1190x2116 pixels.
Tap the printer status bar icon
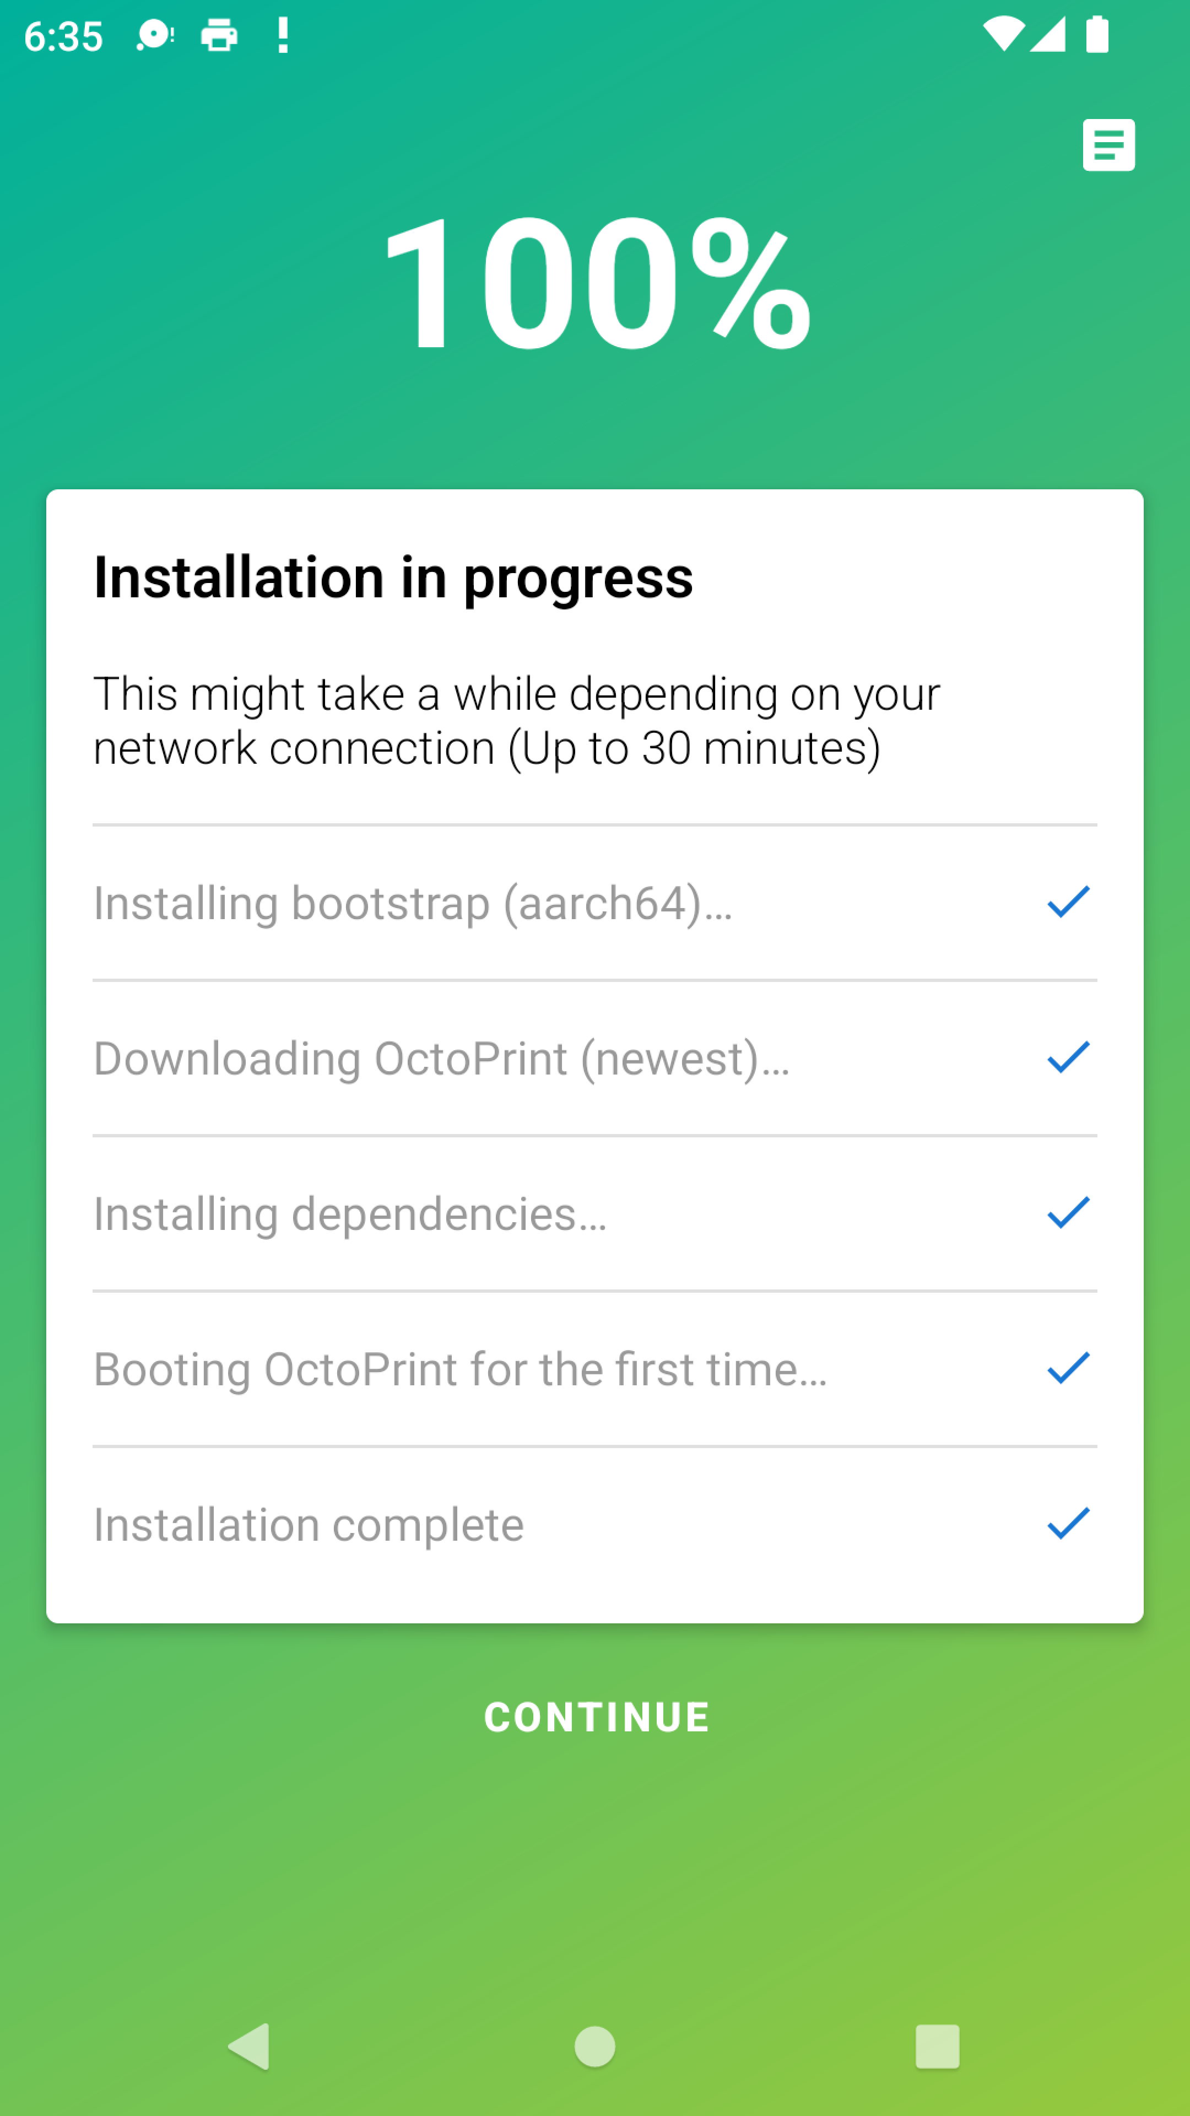pos(219,36)
